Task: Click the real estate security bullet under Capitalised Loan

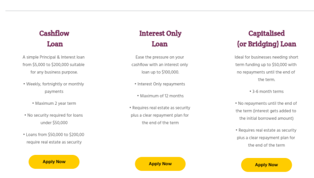Action: point(266,138)
